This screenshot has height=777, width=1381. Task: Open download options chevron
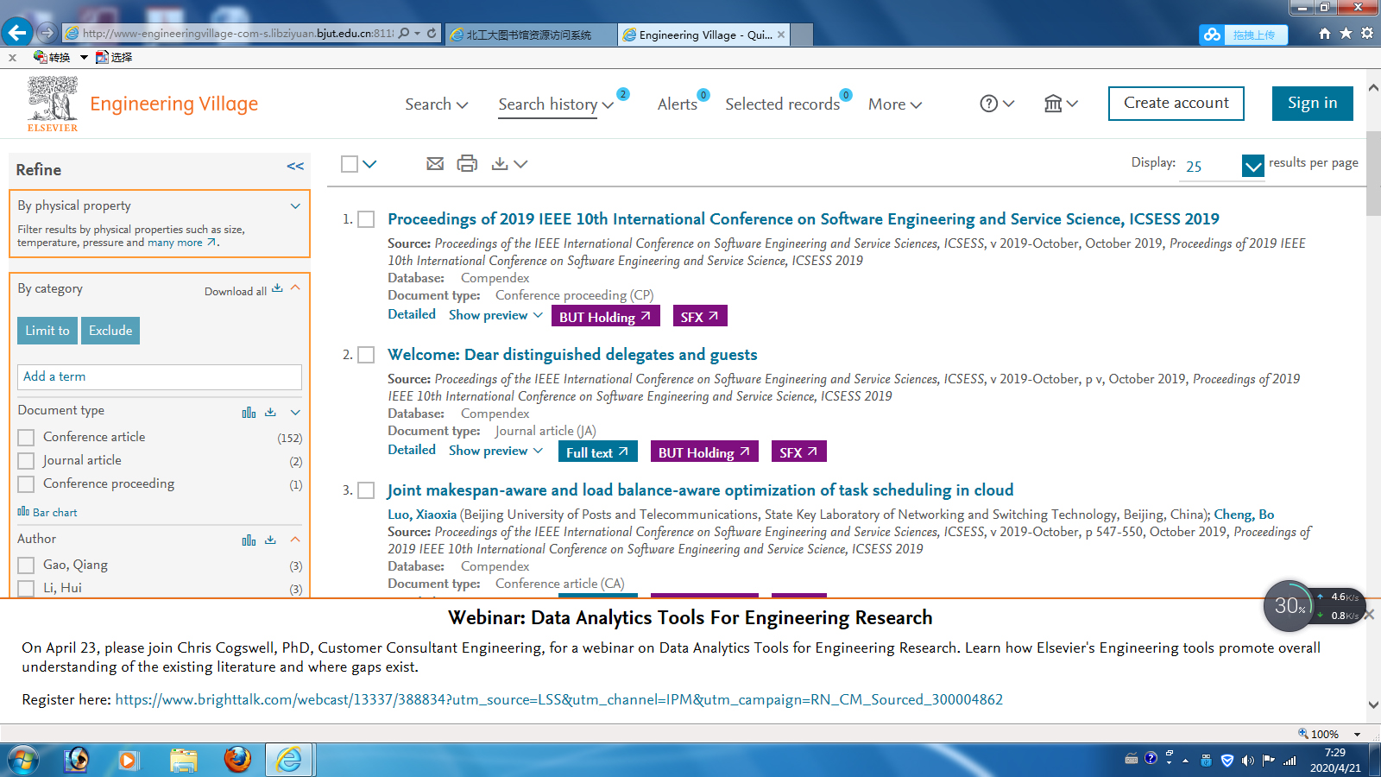click(x=520, y=163)
